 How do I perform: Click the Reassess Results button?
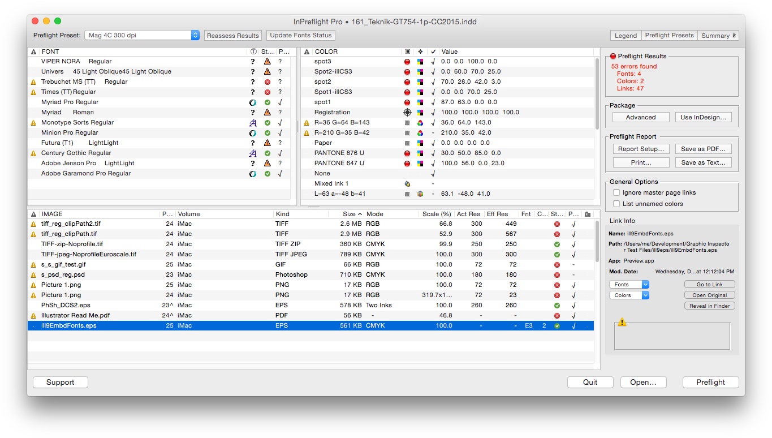[232, 36]
